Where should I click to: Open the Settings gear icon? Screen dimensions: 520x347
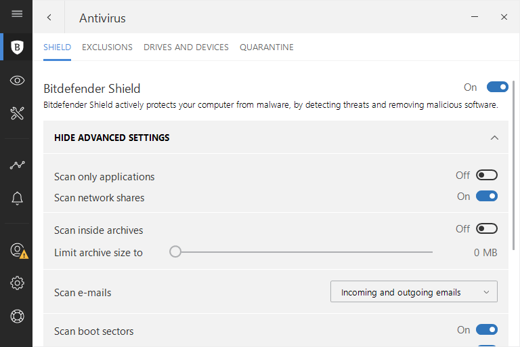[x=18, y=283]
